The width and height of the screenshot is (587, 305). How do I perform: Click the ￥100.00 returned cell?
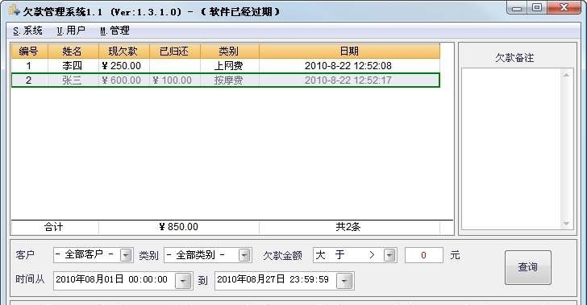pos(175,80)
